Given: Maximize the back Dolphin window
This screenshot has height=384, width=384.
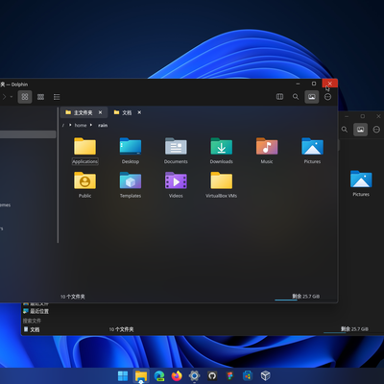Looking at the screenshot, I should [x=363, y=116].
